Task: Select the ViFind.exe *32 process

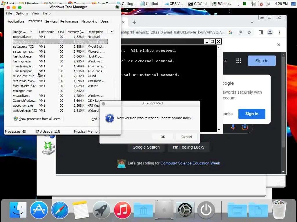Action: pyautogui.click(x=60, y=76)
